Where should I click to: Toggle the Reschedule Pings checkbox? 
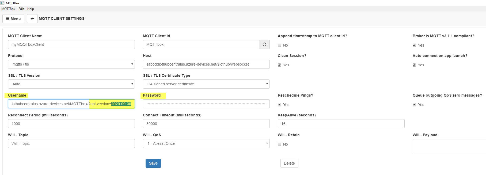pos(279,105)
